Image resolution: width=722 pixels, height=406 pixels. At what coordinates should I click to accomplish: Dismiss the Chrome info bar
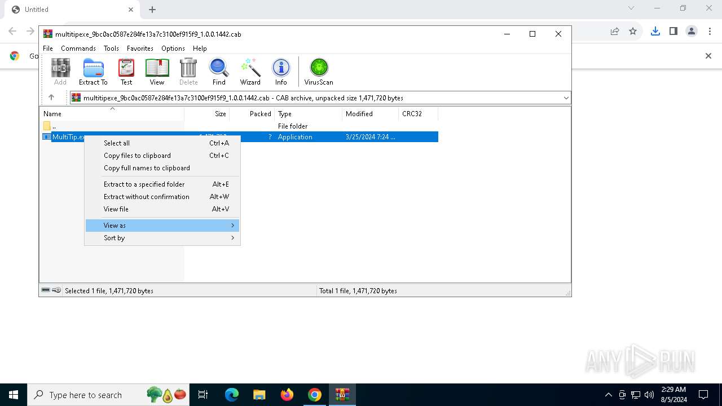click(x=709, y=56)
